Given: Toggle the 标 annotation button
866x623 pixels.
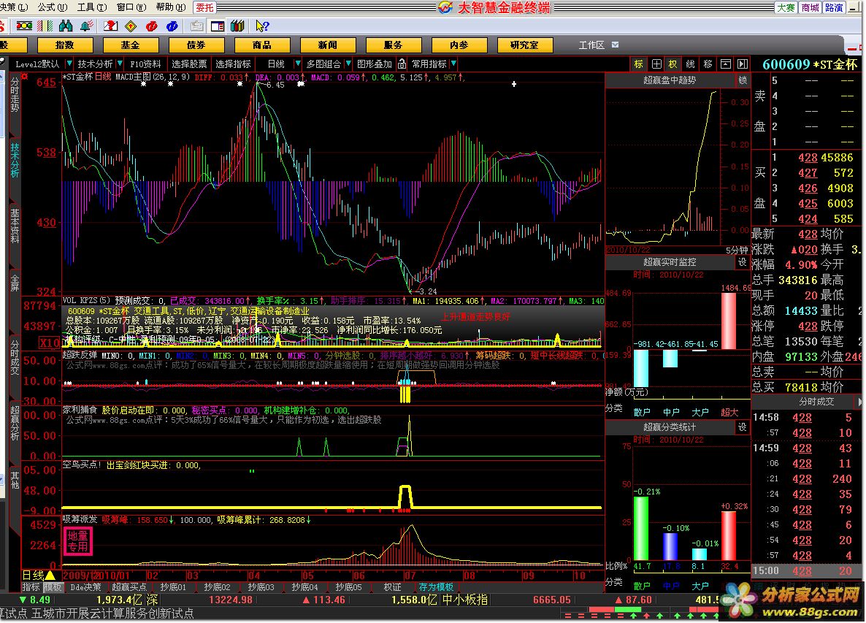Looking at the screenshot, I should pyautogui.click(x=639, y=64).
